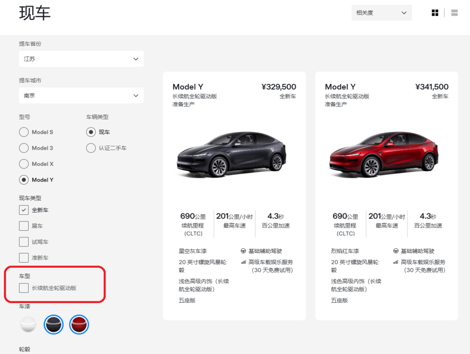Image resolution: width=470 pixels, height=354 pixels.
Task: Switch to grid view layout icon
Action: click(x=435, y=13)
